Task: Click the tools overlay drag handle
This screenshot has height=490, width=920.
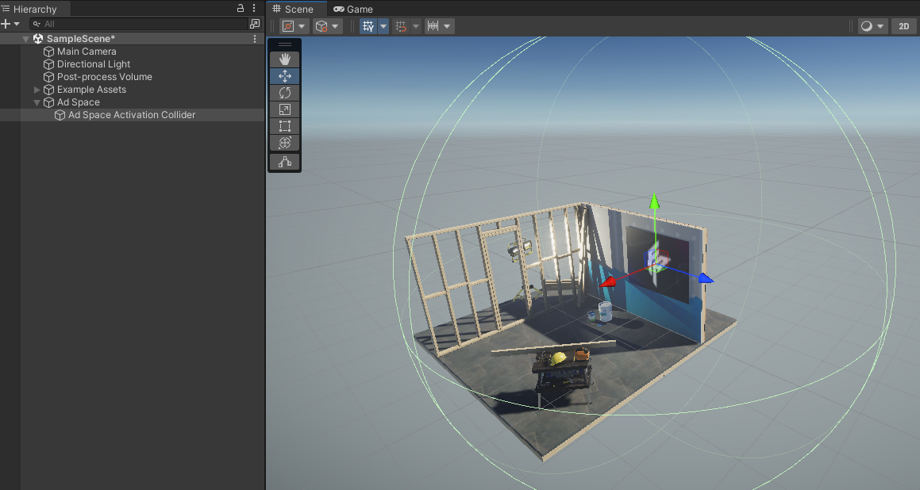Action: [284, 44]
